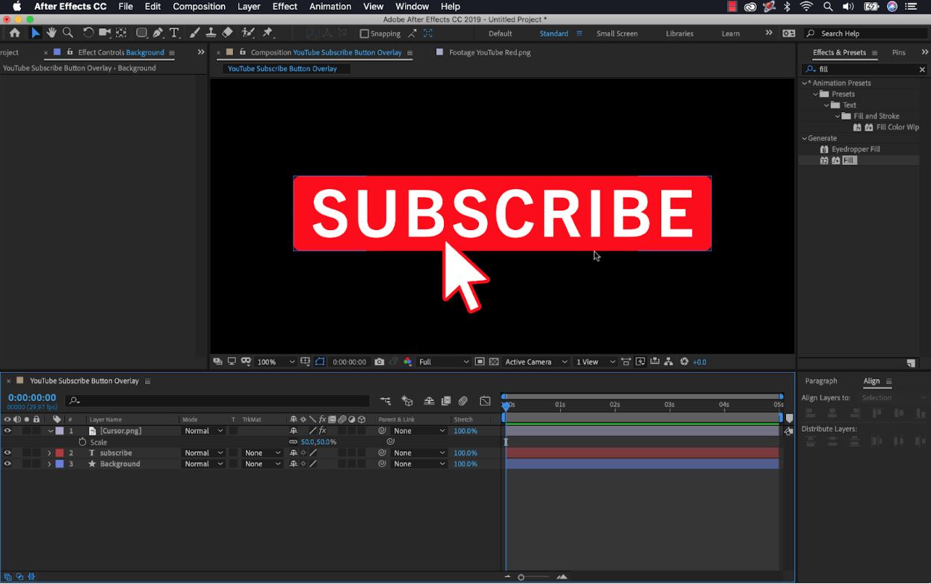This screenshot has width=931, height=584.
Task: Activate the Zoom tool
Action: (x=68, y=32)
